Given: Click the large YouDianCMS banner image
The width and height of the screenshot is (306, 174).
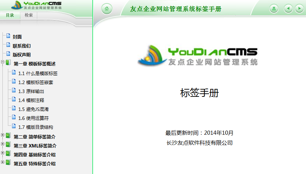Looking at the screenshot, I should click(x=197, y=56).
